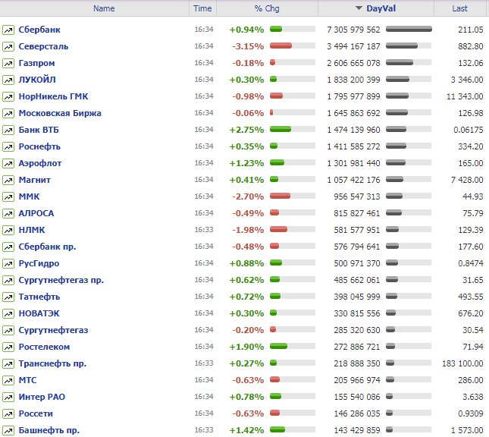
Task: Click the chart icon next to Аэрофлот
Action: (x=8, y=163)
